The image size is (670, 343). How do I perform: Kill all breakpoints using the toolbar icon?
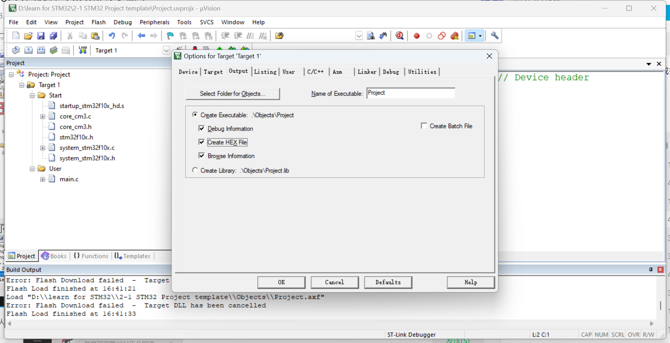454,36
